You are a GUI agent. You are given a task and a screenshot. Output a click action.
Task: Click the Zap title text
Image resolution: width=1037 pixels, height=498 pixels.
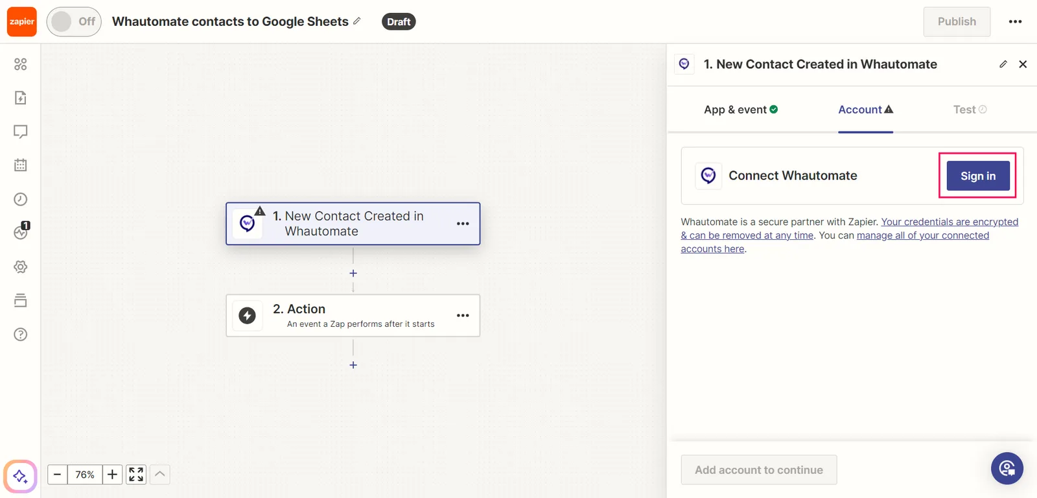[x=230, y=21]
